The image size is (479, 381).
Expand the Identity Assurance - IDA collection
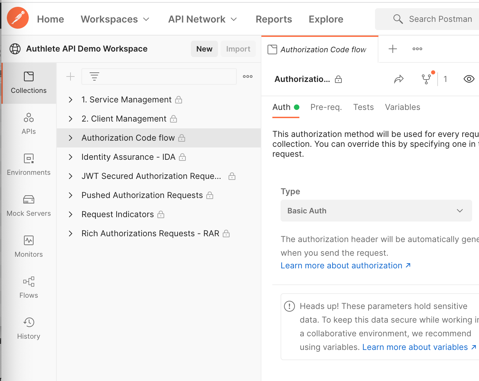point(70,157)
